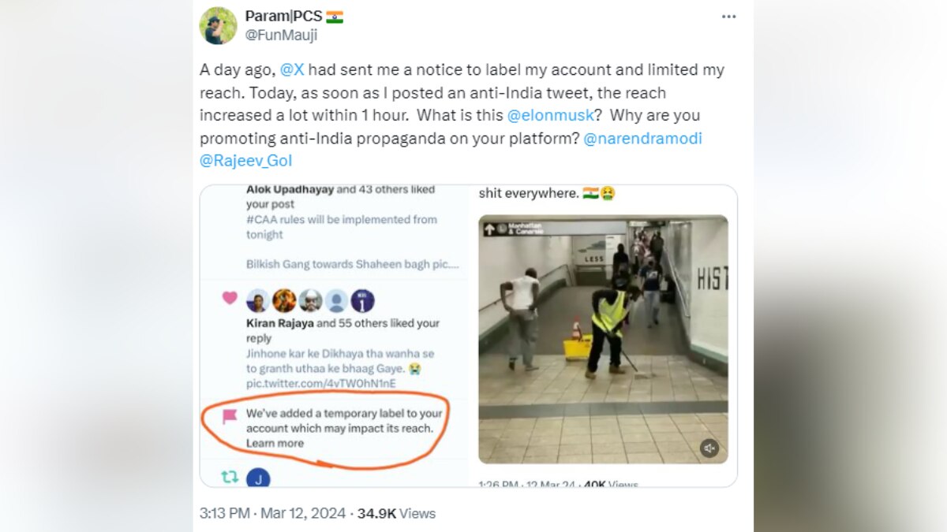947x532 pixels.
Task: Click Learn more in label notice
Action: click(x=275, y=443)
